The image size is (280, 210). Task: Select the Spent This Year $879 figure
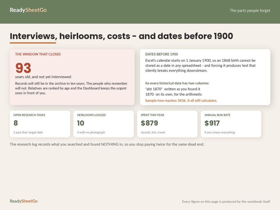[149, 123]
